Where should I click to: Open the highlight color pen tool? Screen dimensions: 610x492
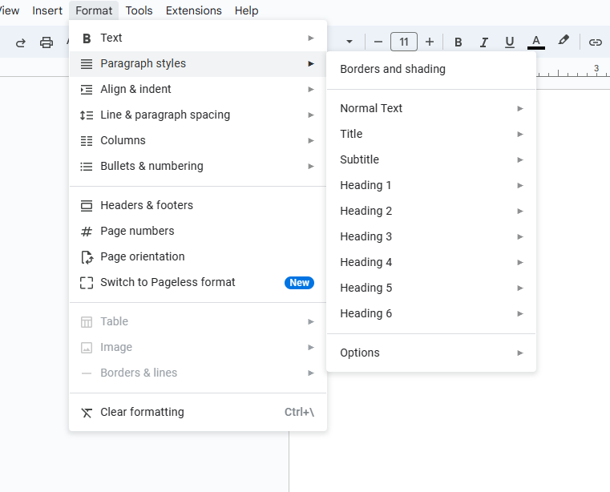coord(563,40)
